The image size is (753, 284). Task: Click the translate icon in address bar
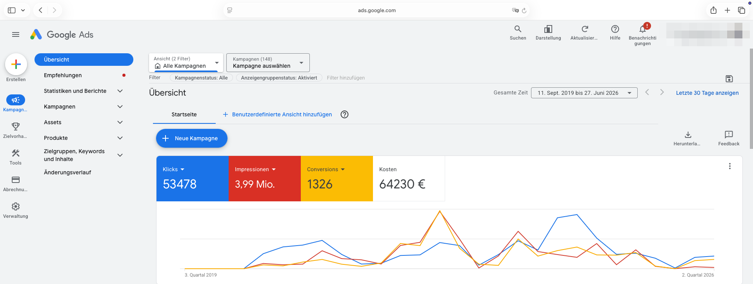(515, 11)
